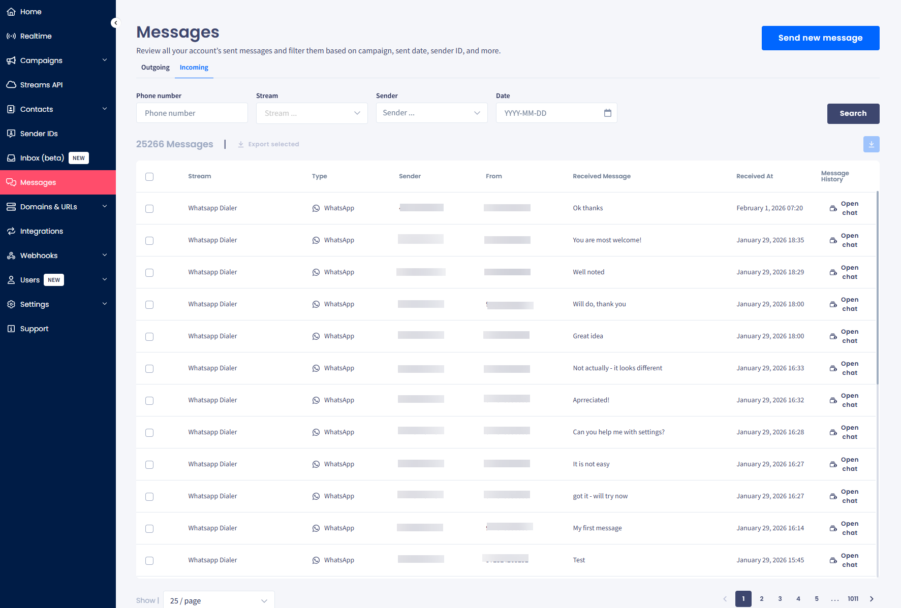Select the Realtime sidebar icon

tap(11, 36)
